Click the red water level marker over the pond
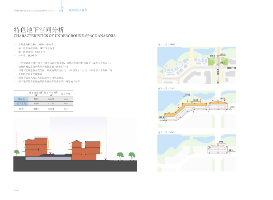The height and width of the screenshot is (200, 273). pyautogui.click(x=50, y=153)
